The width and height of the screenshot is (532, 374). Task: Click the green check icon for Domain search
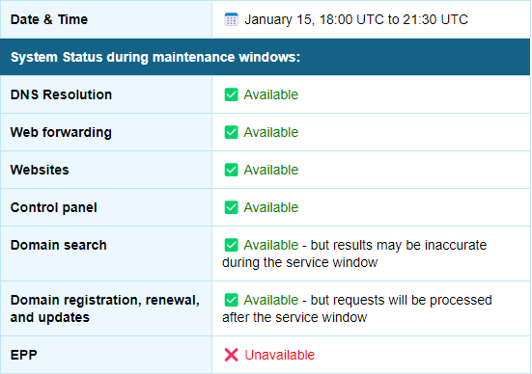pos(231,245)
